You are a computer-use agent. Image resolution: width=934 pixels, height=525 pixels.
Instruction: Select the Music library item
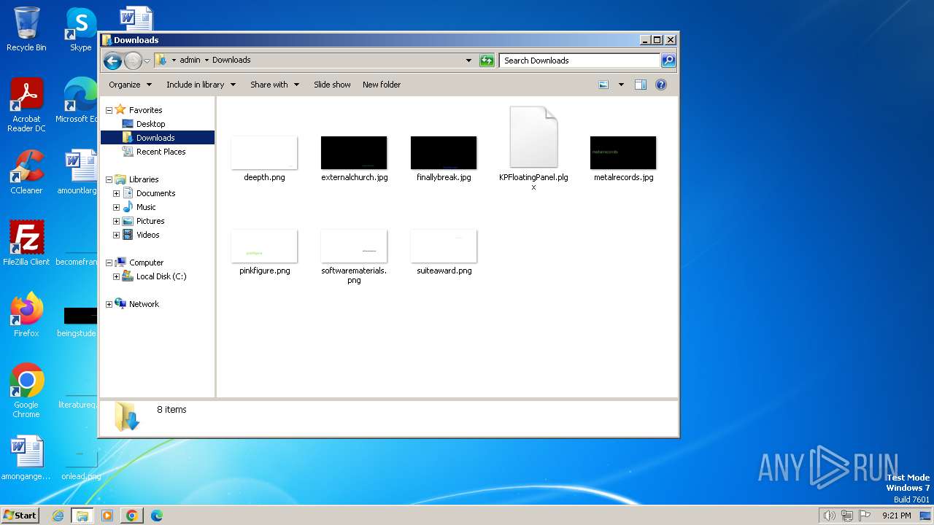pyautogui.click(x=146, y=207)
